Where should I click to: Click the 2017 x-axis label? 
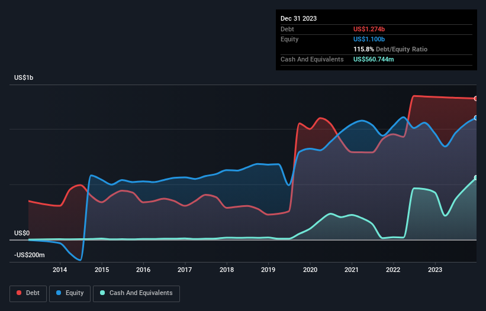[x=185, y=270]
